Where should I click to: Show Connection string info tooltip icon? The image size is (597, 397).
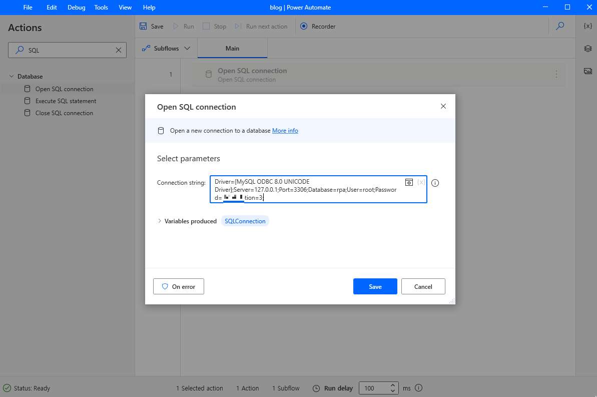point(435,183)
